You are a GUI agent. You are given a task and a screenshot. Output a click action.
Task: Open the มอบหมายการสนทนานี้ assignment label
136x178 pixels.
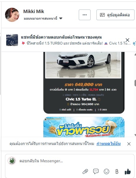(40, 18)
